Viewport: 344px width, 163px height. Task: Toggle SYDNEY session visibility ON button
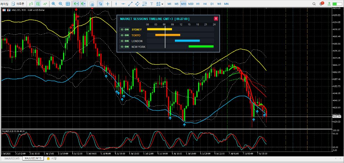124,30
